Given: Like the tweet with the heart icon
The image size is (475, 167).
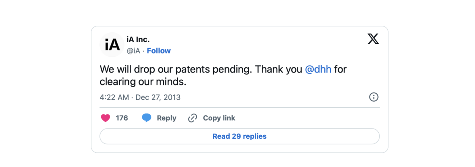Looking at the screenshot, I should [x=105, y=118].
